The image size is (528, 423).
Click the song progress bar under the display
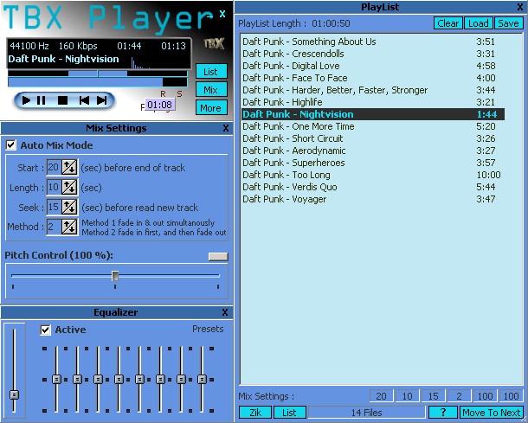(98, 74)
